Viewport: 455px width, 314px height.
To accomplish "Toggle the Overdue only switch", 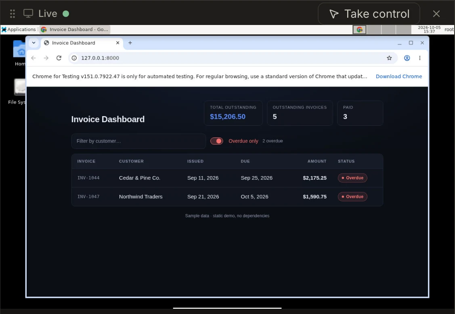I will coord(216,141).
